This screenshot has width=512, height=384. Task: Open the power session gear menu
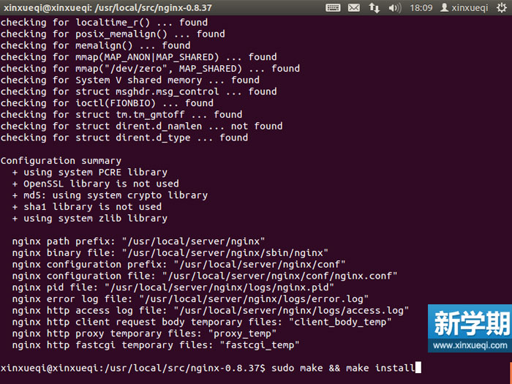coord(500,7)
